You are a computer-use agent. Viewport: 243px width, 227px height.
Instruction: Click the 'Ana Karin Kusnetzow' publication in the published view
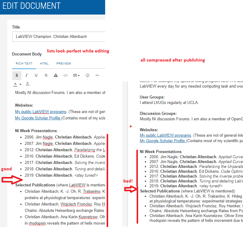[196, 218]
